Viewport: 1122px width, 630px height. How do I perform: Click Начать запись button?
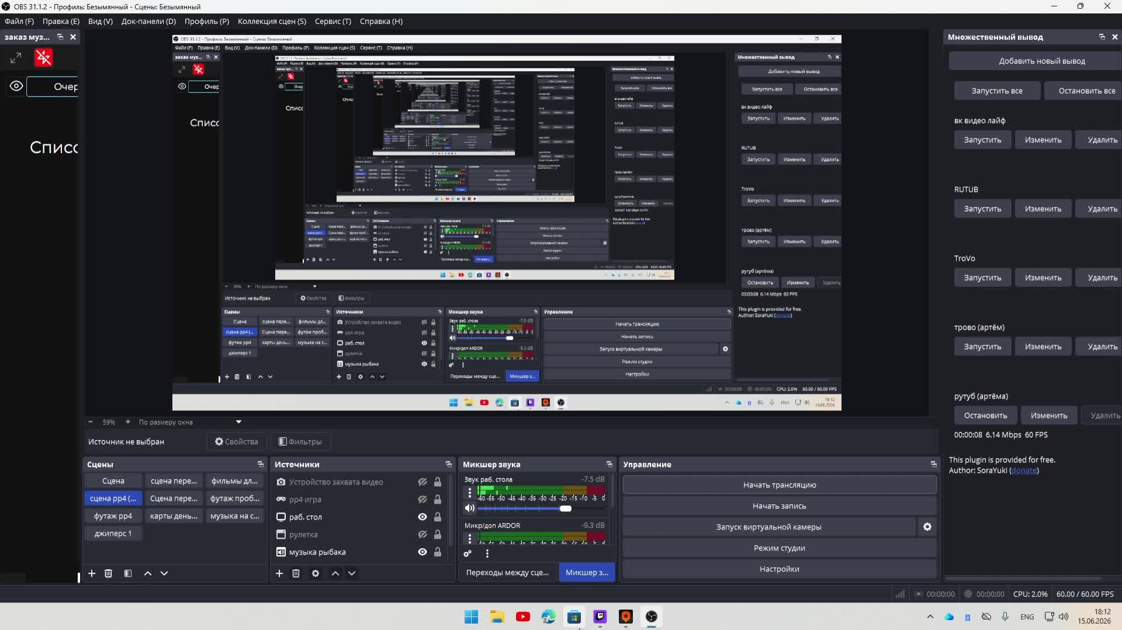(x=780, y=506)
